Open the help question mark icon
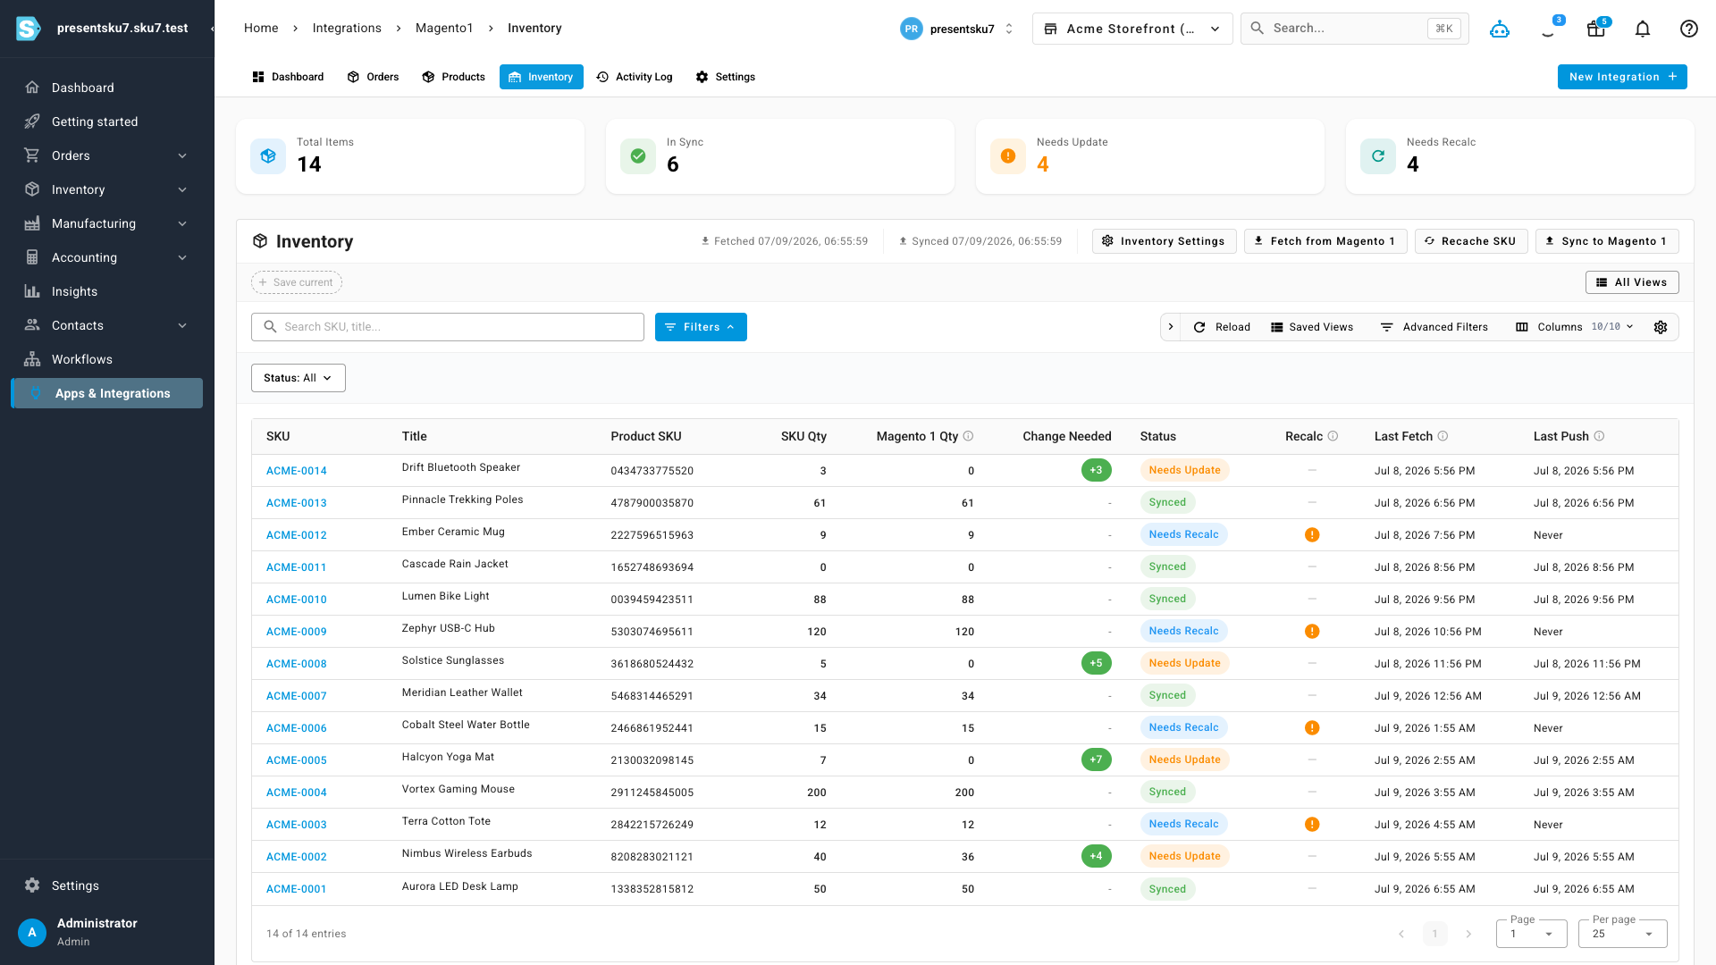Image resolution: width=1716 pixels, height=965 pixels. (1689, 29)
